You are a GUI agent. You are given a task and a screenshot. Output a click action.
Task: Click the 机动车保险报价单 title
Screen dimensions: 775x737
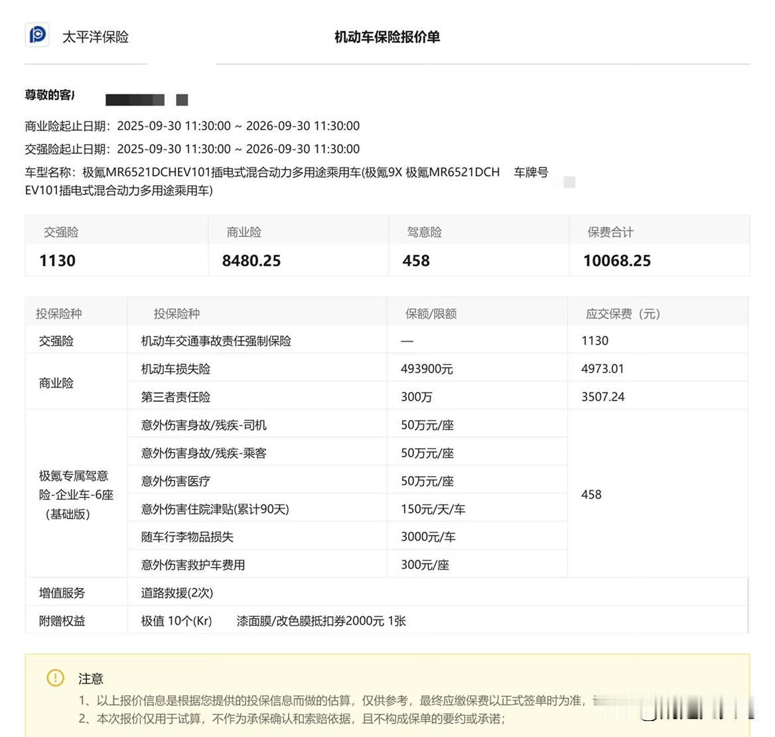(387, 37)
